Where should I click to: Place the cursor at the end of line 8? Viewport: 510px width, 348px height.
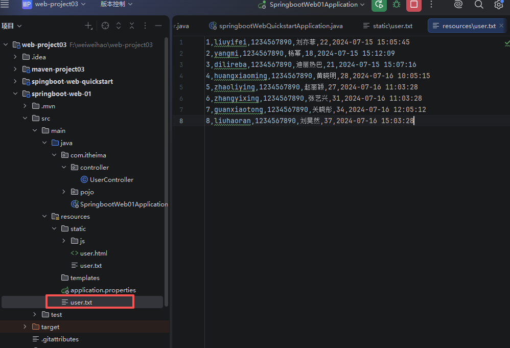click(x=414, y=121)
